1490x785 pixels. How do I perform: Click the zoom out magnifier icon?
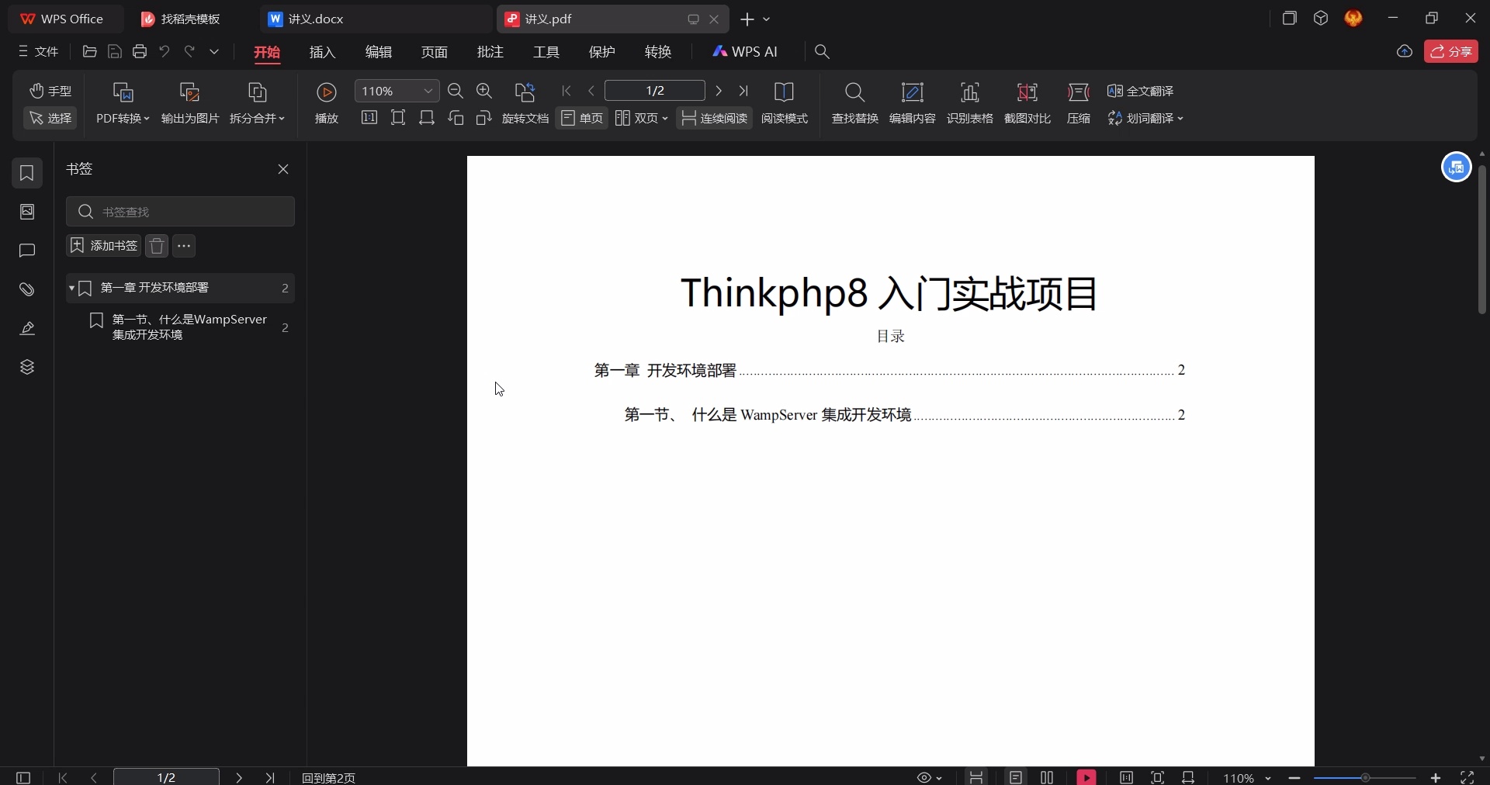click(x=456, y=91)
